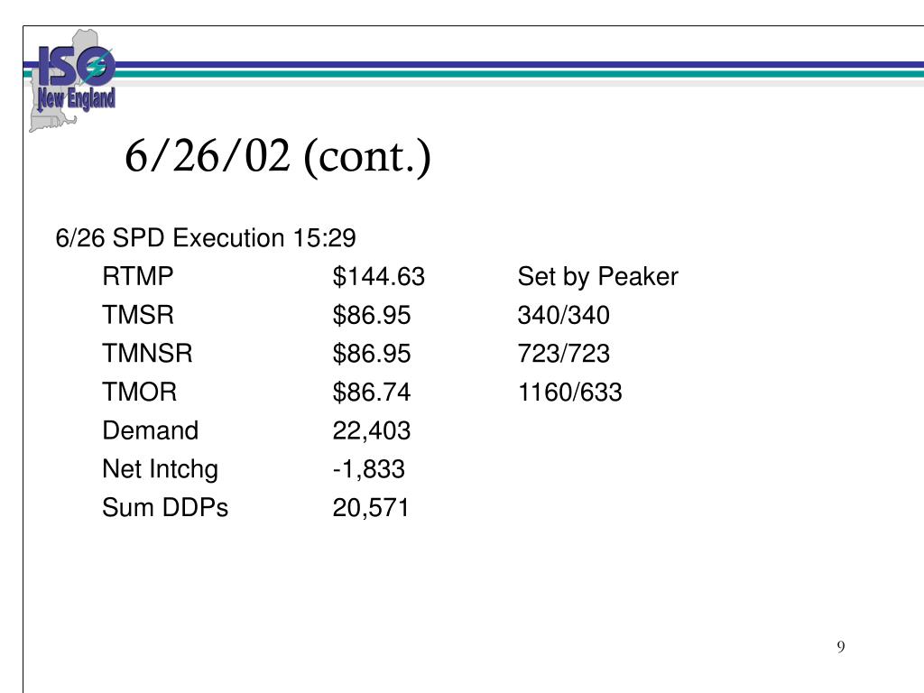Select the 22,403 demand figure

[x=371, y=430]
